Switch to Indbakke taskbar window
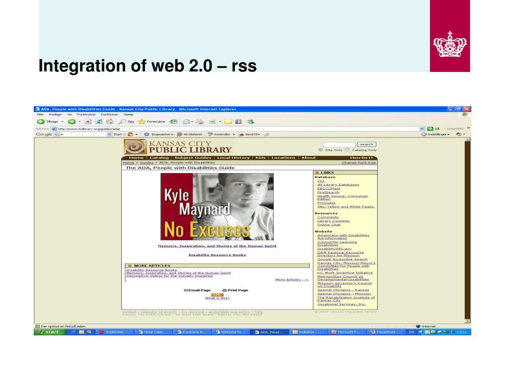509x381 pixels. click(x=307, y=332)
